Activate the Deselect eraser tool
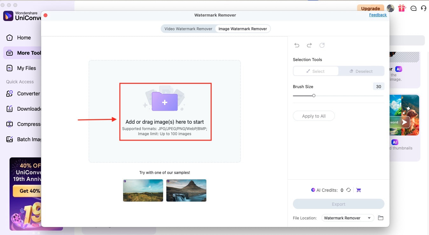This screenshot has height=235, width=429. tap(361, 71)
